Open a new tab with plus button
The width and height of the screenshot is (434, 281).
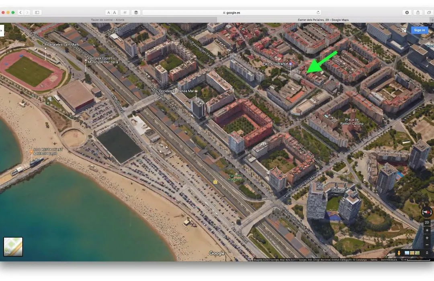tap(432, 20)
